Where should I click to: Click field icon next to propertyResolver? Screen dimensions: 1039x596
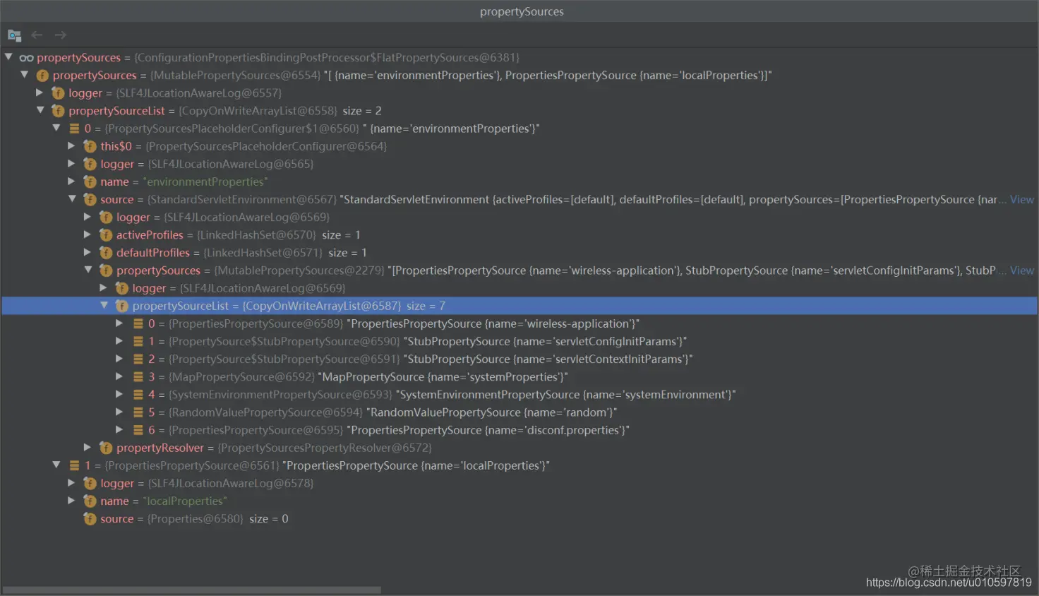tap(106, 448)
